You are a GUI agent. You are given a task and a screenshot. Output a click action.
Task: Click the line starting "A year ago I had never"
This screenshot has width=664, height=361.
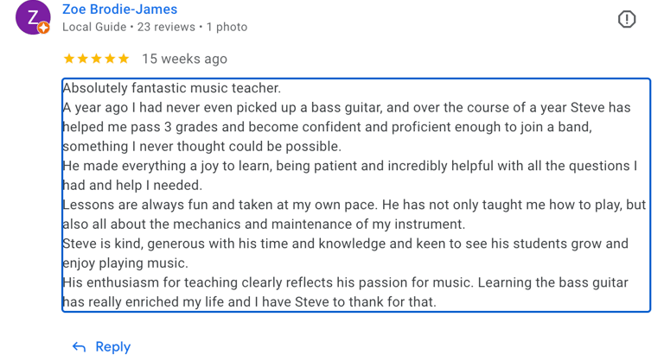[x=346, y=108]
